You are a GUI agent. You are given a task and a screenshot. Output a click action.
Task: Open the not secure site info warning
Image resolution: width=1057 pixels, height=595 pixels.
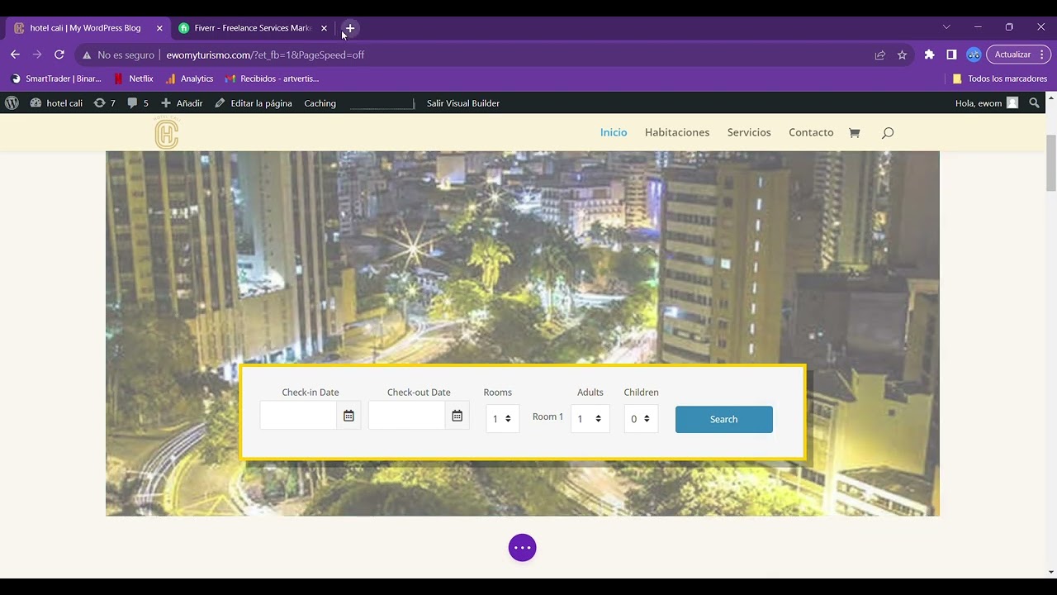(118, 55)
